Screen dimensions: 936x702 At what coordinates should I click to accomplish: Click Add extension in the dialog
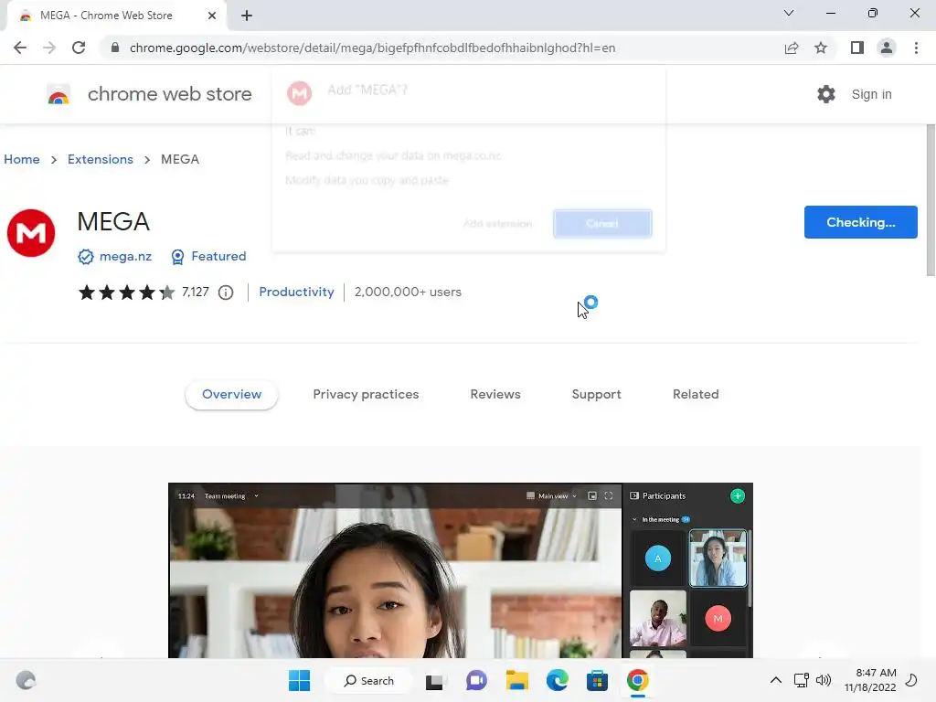tap(497, 224)
